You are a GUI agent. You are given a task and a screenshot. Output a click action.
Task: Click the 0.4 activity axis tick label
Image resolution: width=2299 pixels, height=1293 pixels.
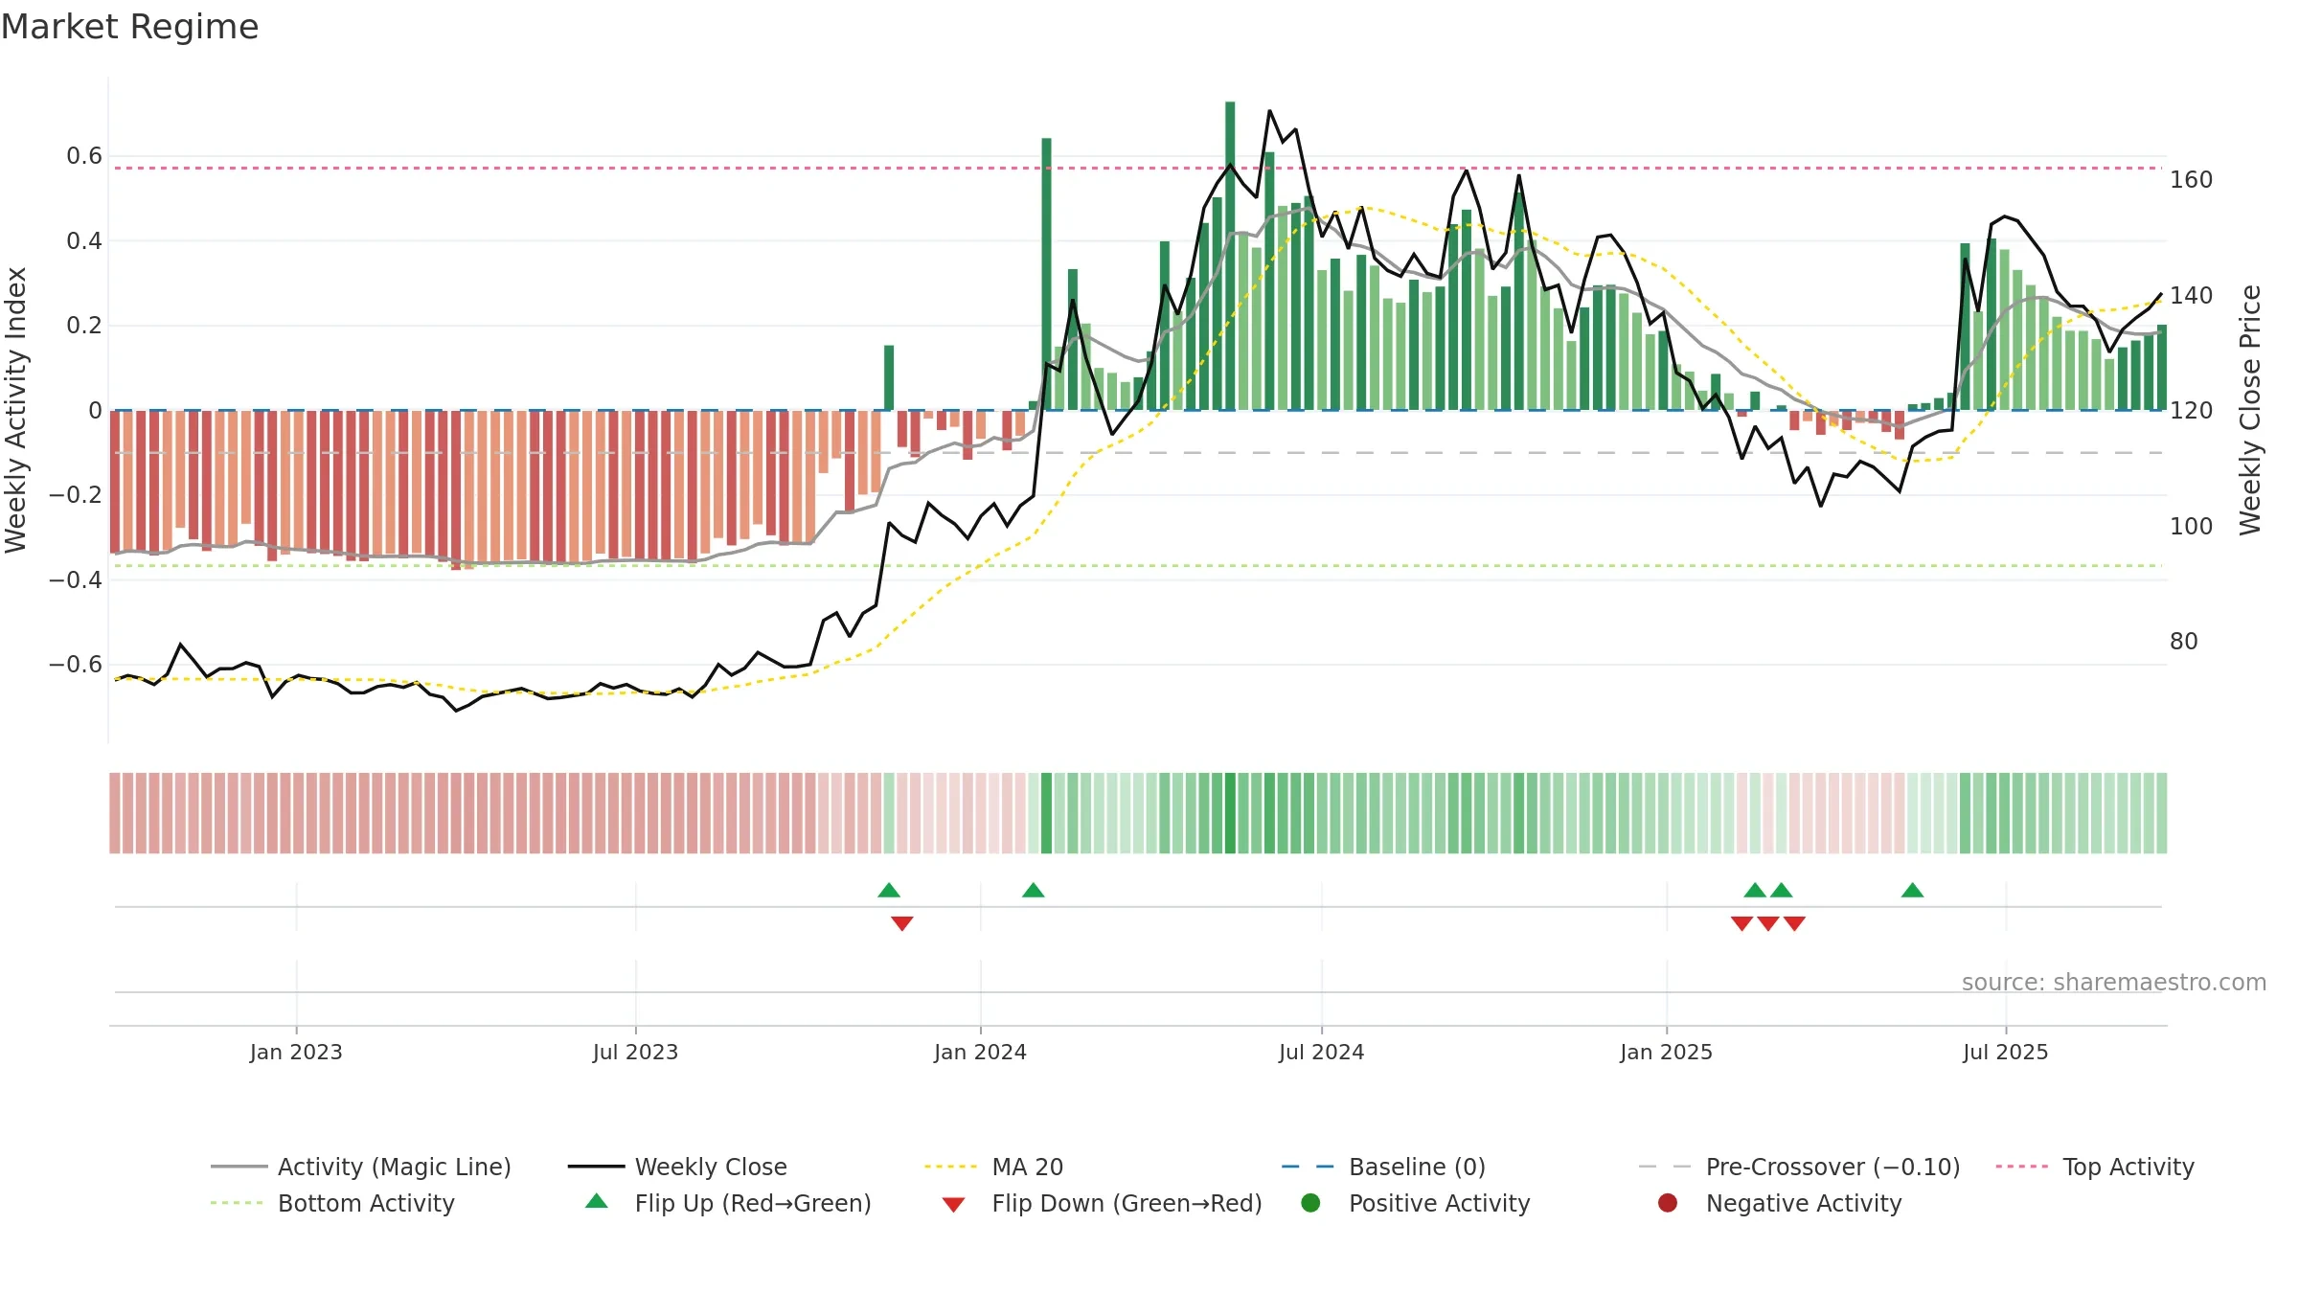click(84, 241)
